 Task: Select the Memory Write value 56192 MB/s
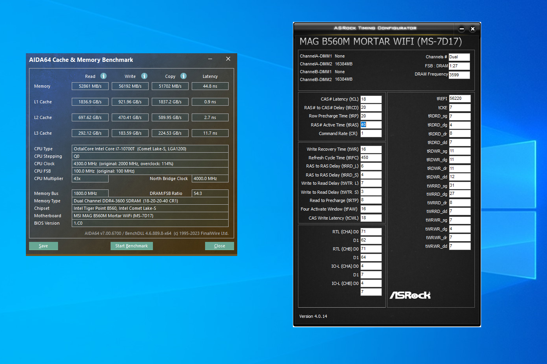click(130, 86)
